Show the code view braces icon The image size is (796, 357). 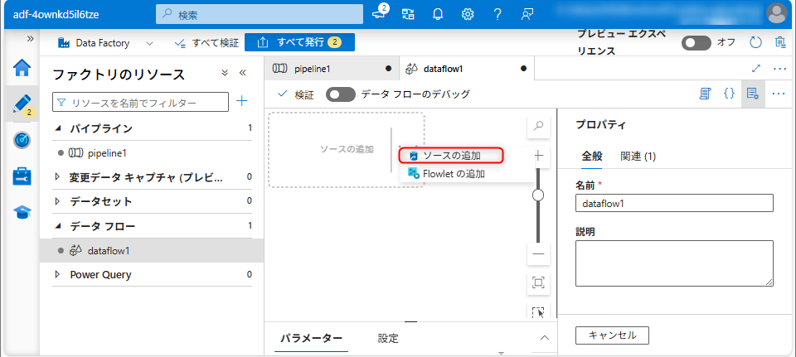click(x=729, y=94)
